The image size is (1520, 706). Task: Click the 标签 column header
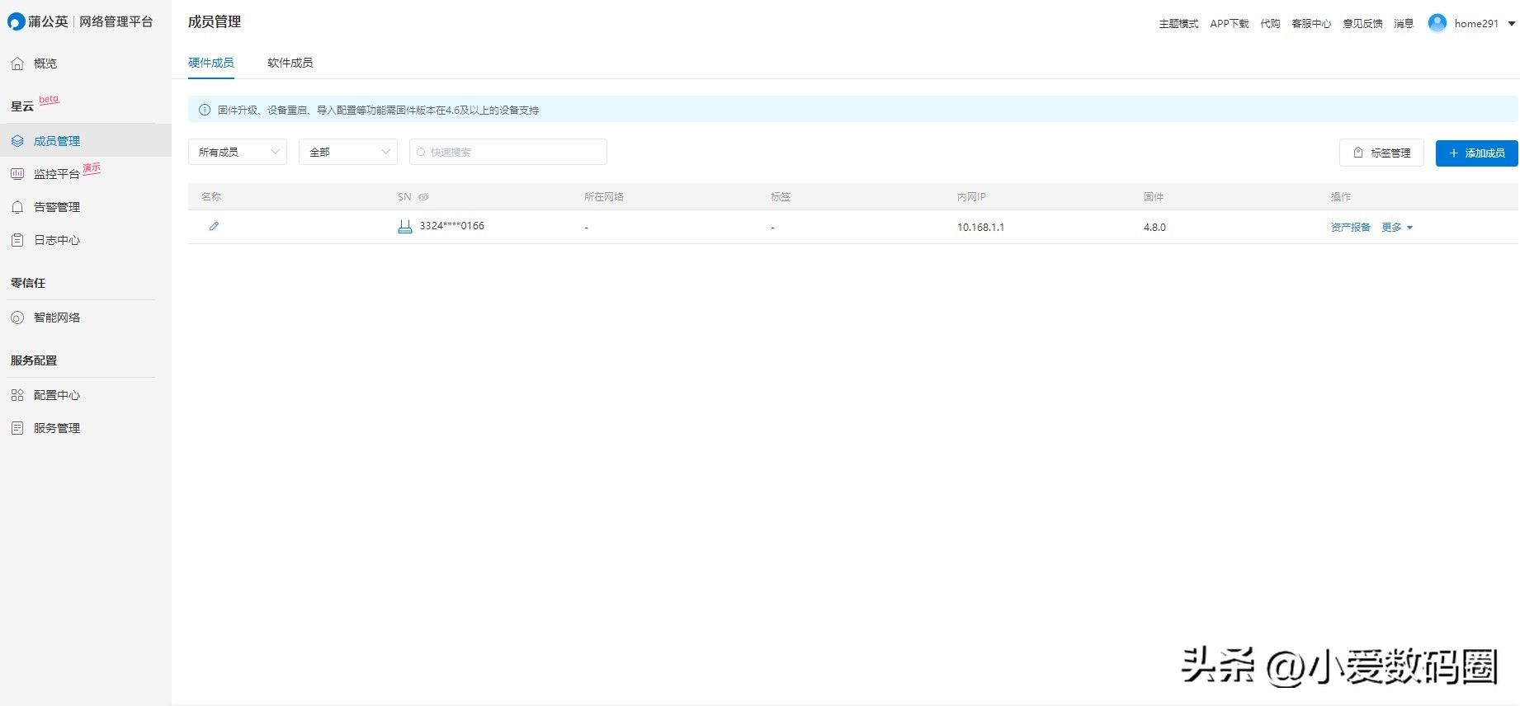click(x=781, y=197)
